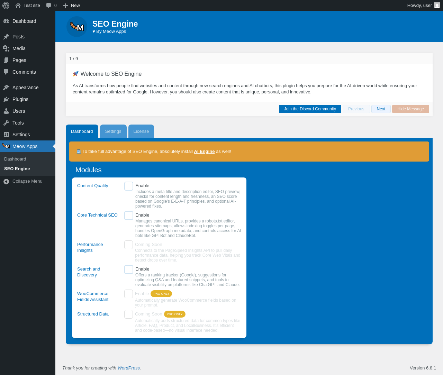Enable the Search and Discovery checkbox

(129, 269)
